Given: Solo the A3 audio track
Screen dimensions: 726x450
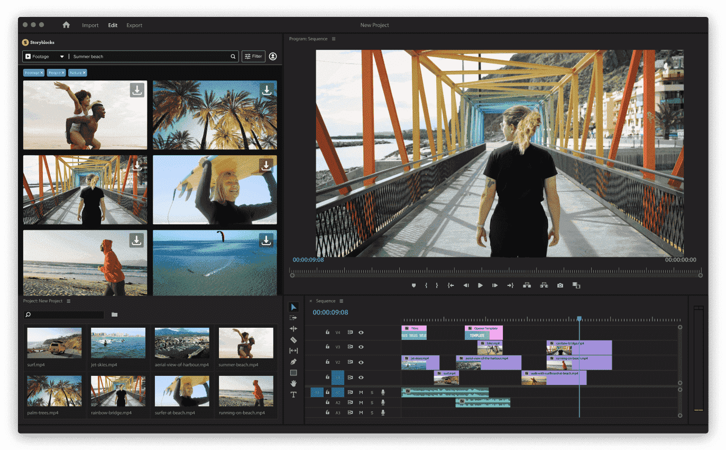Looking at the screenshot, I should pos(372,413).
